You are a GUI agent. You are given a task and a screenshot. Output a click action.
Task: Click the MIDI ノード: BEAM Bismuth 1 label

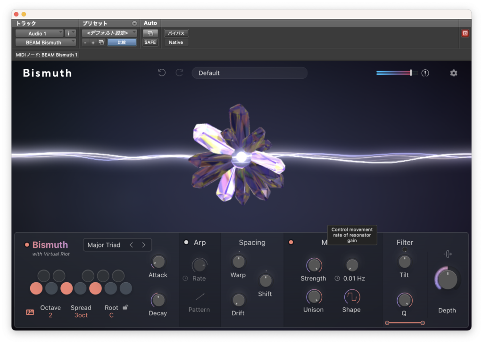click(47, 55)
